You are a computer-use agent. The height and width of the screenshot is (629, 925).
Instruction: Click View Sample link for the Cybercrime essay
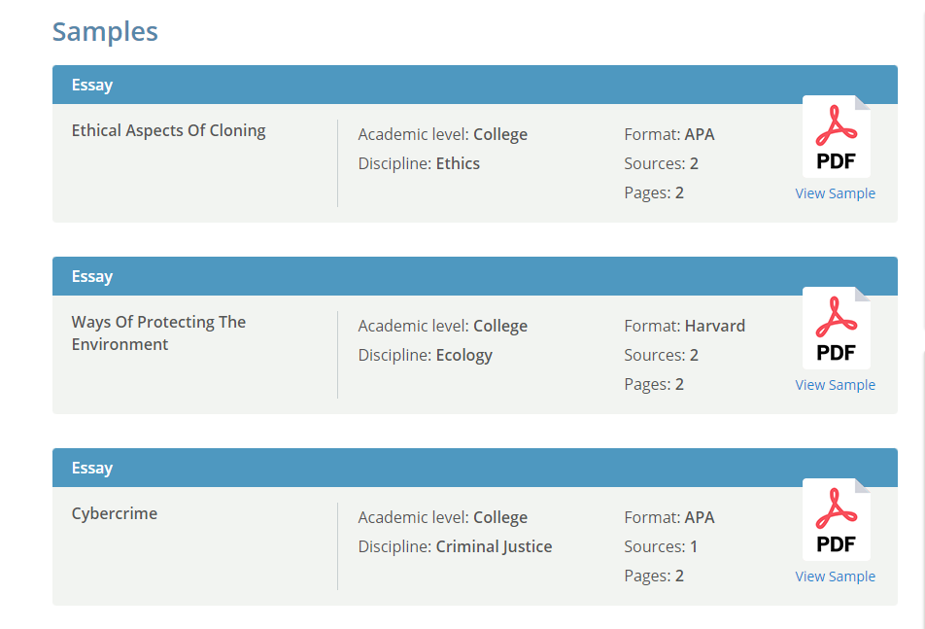(835, 577)
